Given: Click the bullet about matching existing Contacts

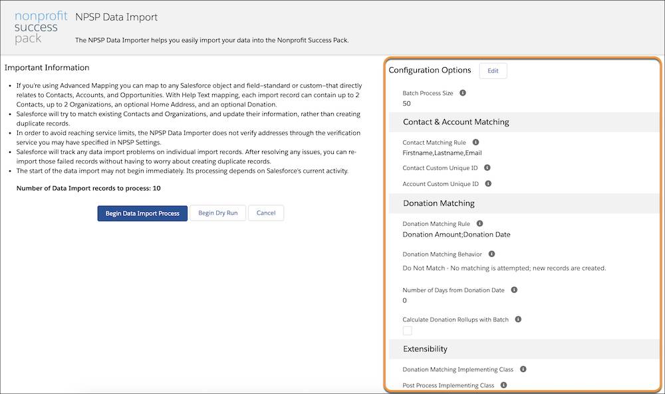Looking at the screenshot, I should 188,119.
